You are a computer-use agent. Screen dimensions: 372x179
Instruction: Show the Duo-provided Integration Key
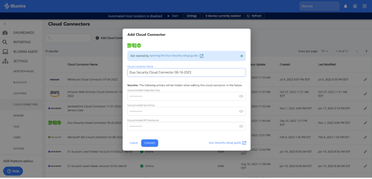(x=241, y=96)
